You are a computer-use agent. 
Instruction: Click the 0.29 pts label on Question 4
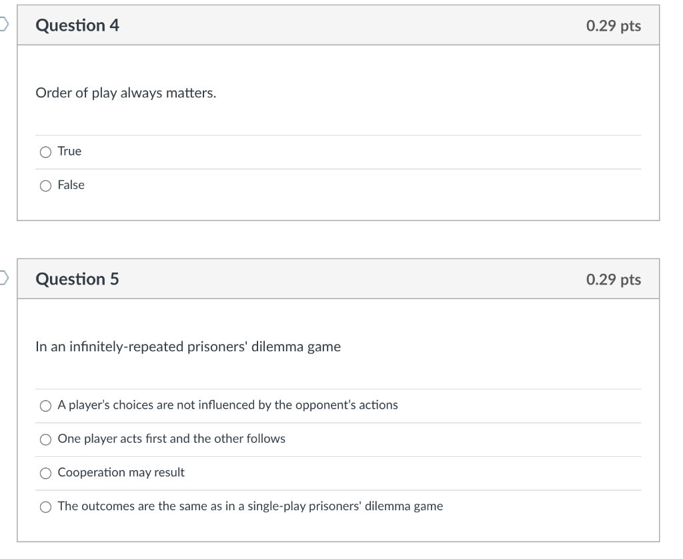[x=614, y=26]
